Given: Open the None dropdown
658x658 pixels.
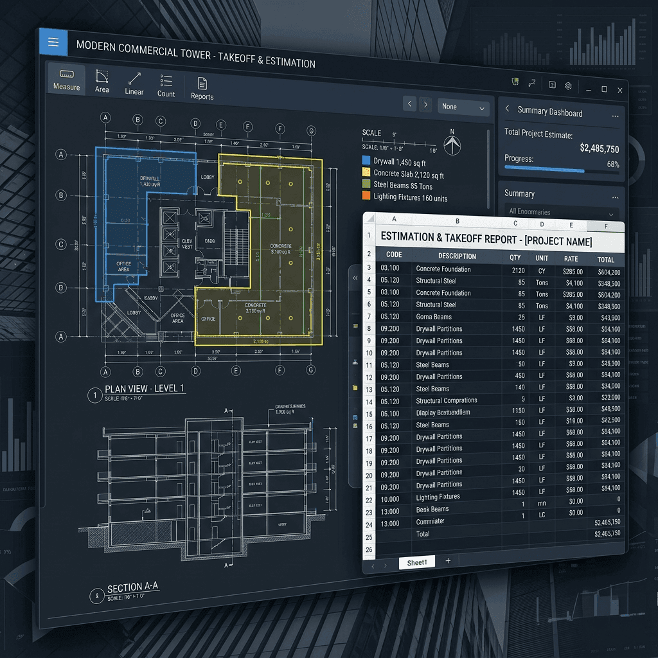Looking at the screenshot, I should coord(463,107).
